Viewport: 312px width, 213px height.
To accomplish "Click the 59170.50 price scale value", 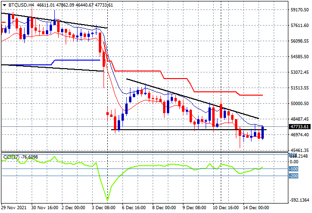I will tap(300, 10).
